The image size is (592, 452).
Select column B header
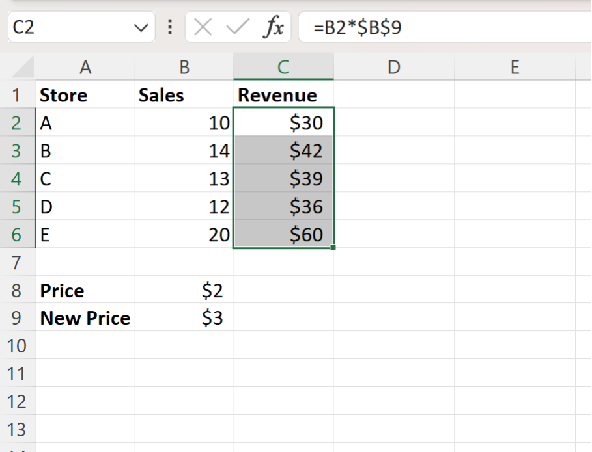pos(184,67)
